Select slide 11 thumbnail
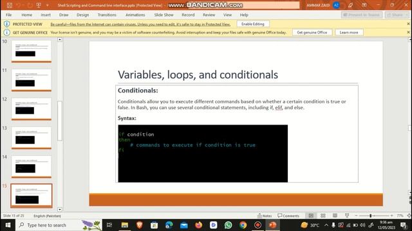The height and width of the screenshot is (231, 412). (32, 80)
